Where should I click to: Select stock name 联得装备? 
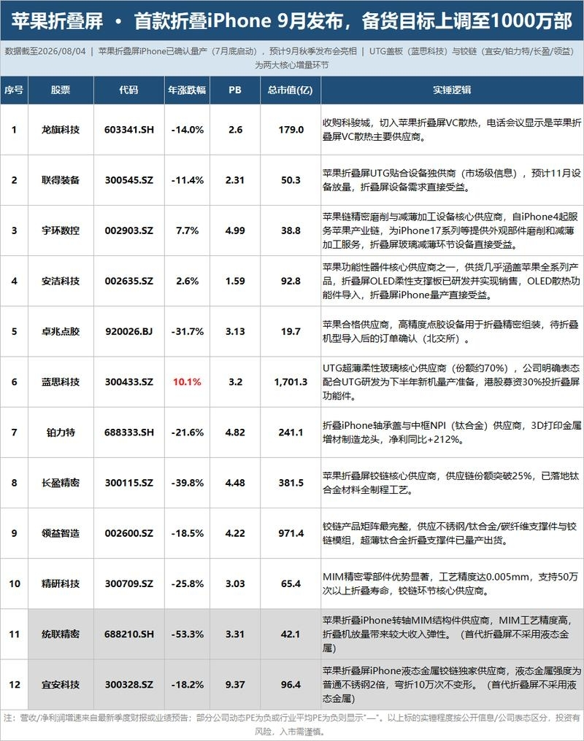(x=61, y=180)
